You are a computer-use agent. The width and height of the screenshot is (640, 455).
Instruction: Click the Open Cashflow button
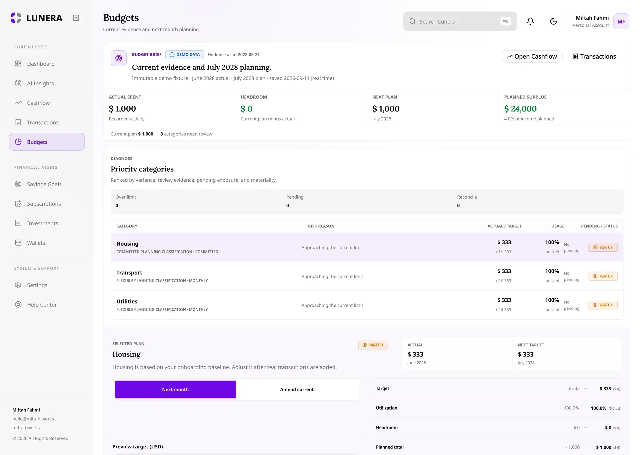pyautogui.click(x=532, y=56)
